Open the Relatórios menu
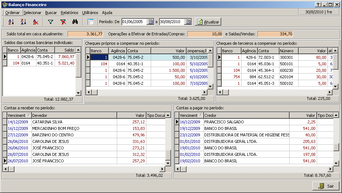Screen dimensions: 342x193 [x=69, y=13]
